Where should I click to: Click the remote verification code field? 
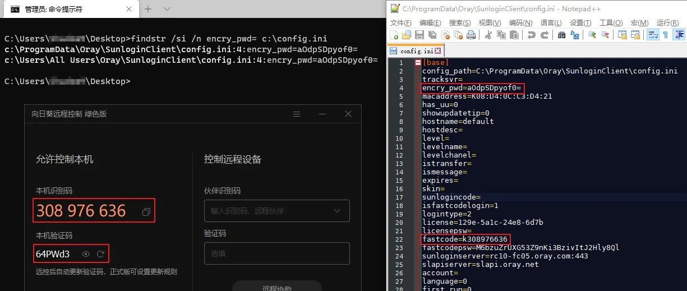tap(277, 253)
